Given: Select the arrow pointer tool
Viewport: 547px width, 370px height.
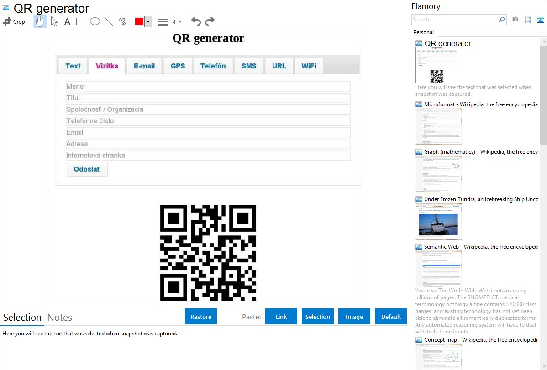Looking at the screenshot, I should point(54,21).
